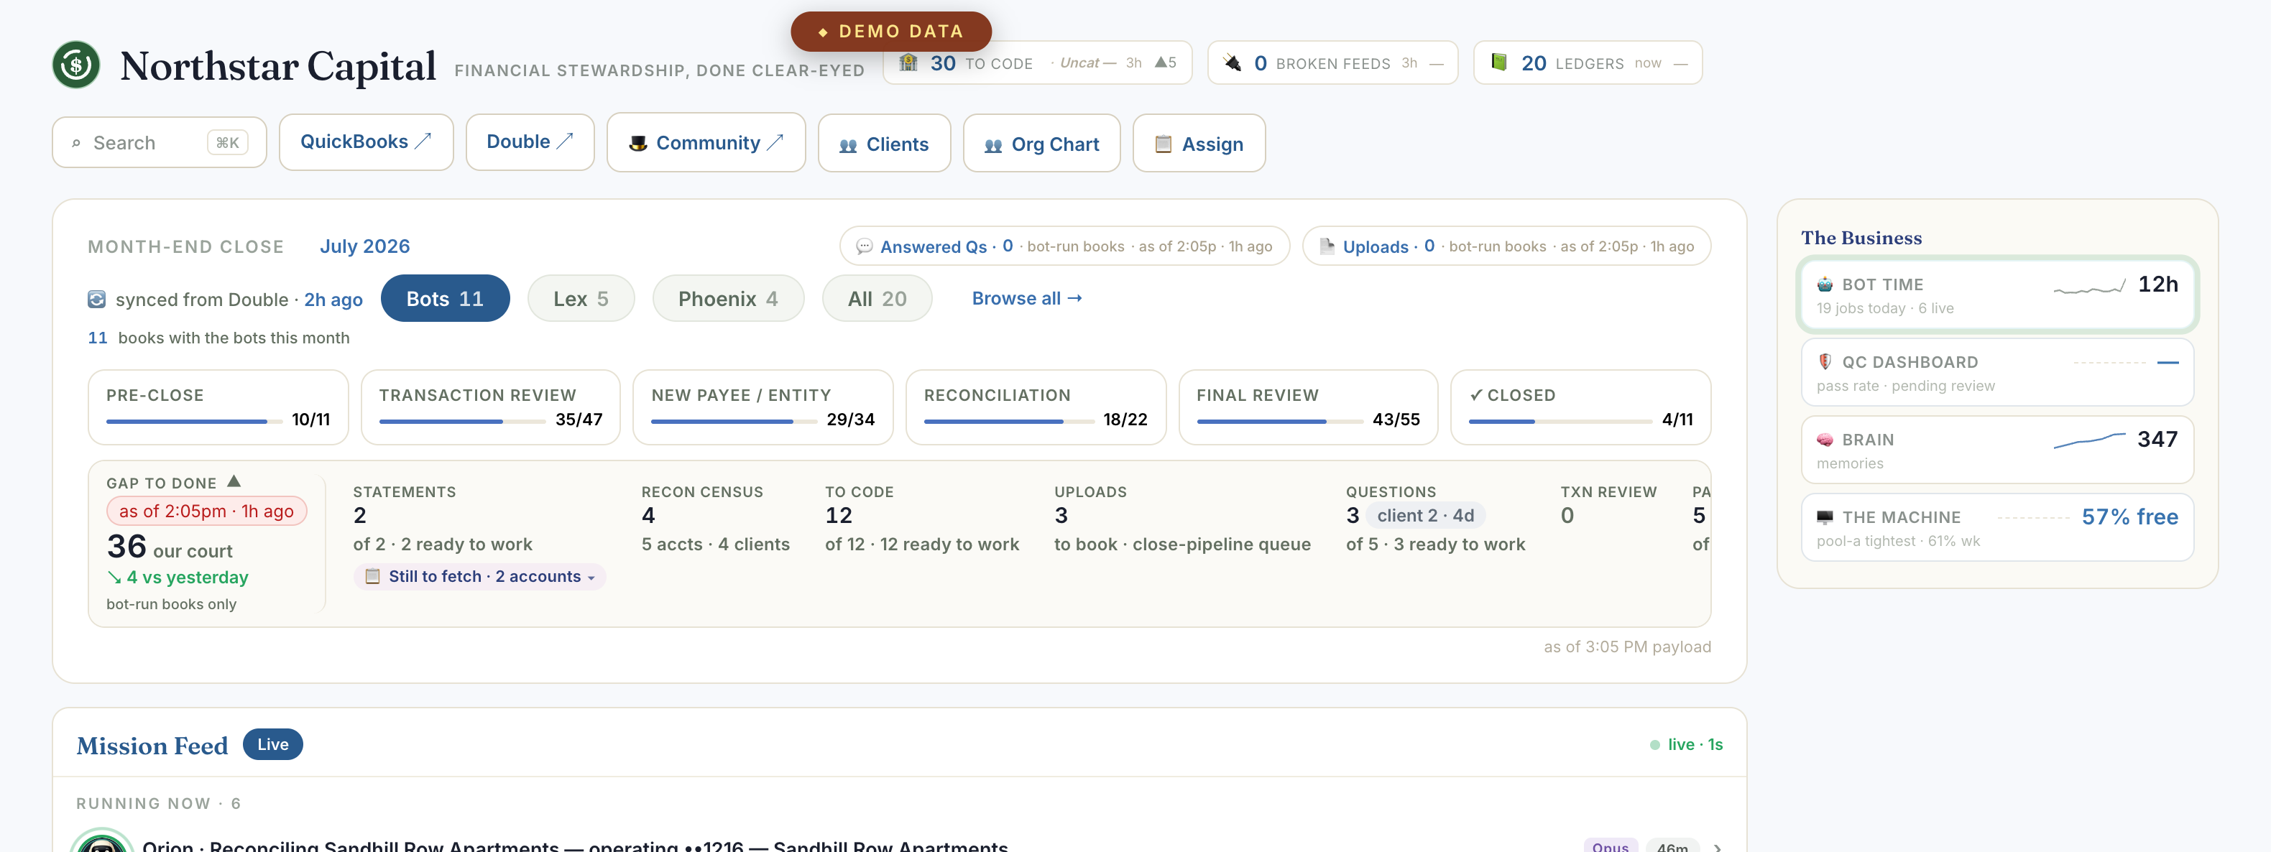The width and height of the screenshot is (2271, 852).
Task: Click the people icon on Clients button
Action: click(848, 144)
